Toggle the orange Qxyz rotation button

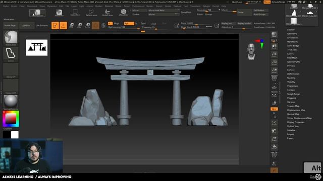click(x=274, y=109)
